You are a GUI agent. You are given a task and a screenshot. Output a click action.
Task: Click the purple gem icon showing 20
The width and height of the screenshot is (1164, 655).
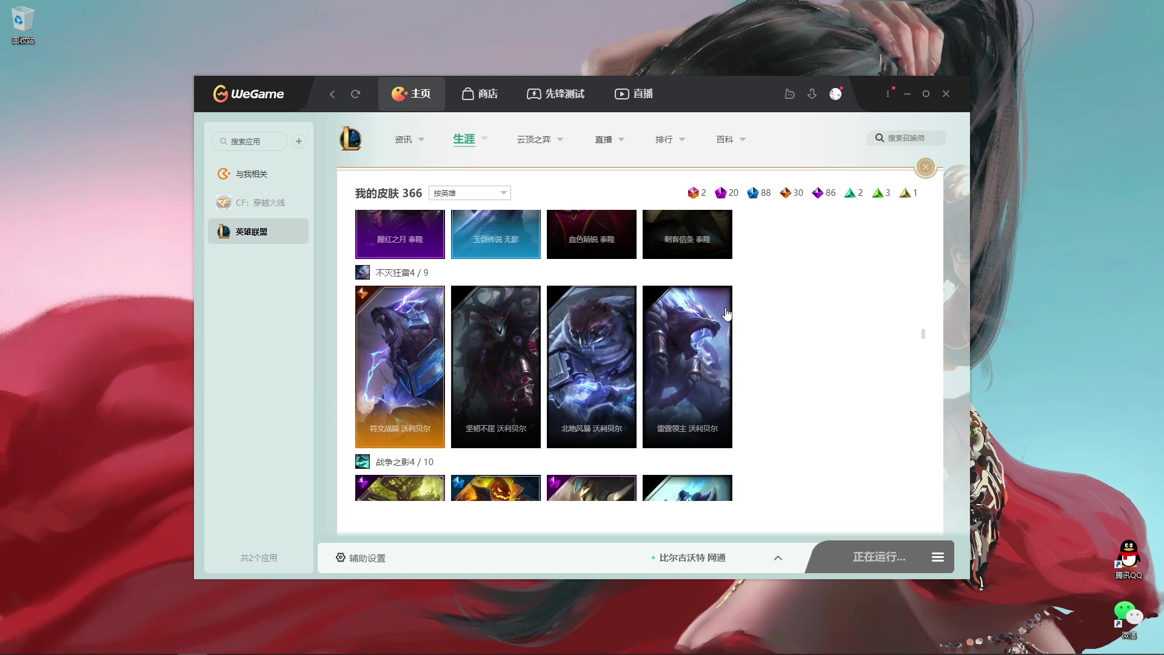pos(720,193)
